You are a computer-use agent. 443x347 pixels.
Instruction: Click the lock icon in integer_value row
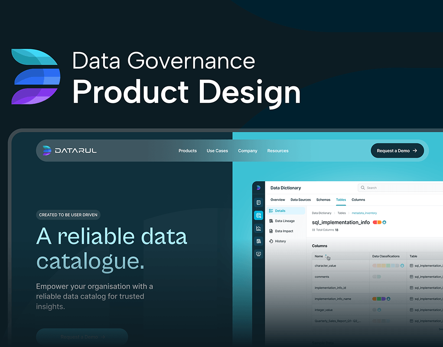[379, 310]
